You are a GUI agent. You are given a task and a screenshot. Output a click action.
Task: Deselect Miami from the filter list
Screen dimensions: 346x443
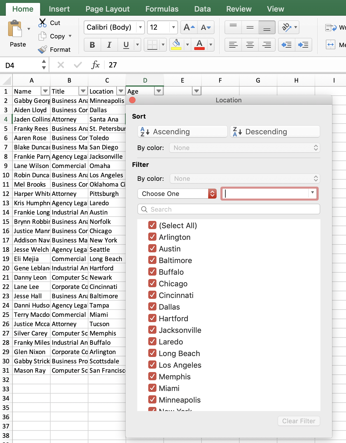tap(152, 388)
